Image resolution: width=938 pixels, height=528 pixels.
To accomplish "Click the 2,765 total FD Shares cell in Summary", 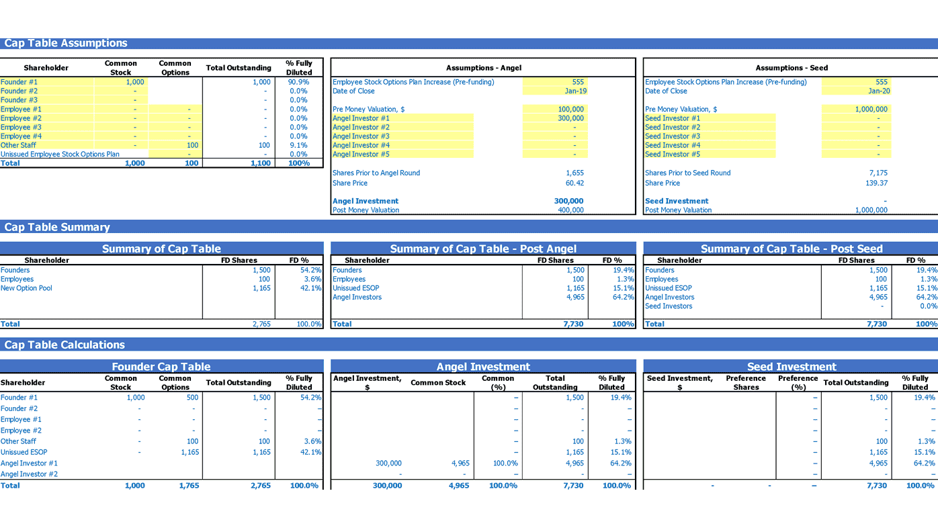I will (261, 324).
